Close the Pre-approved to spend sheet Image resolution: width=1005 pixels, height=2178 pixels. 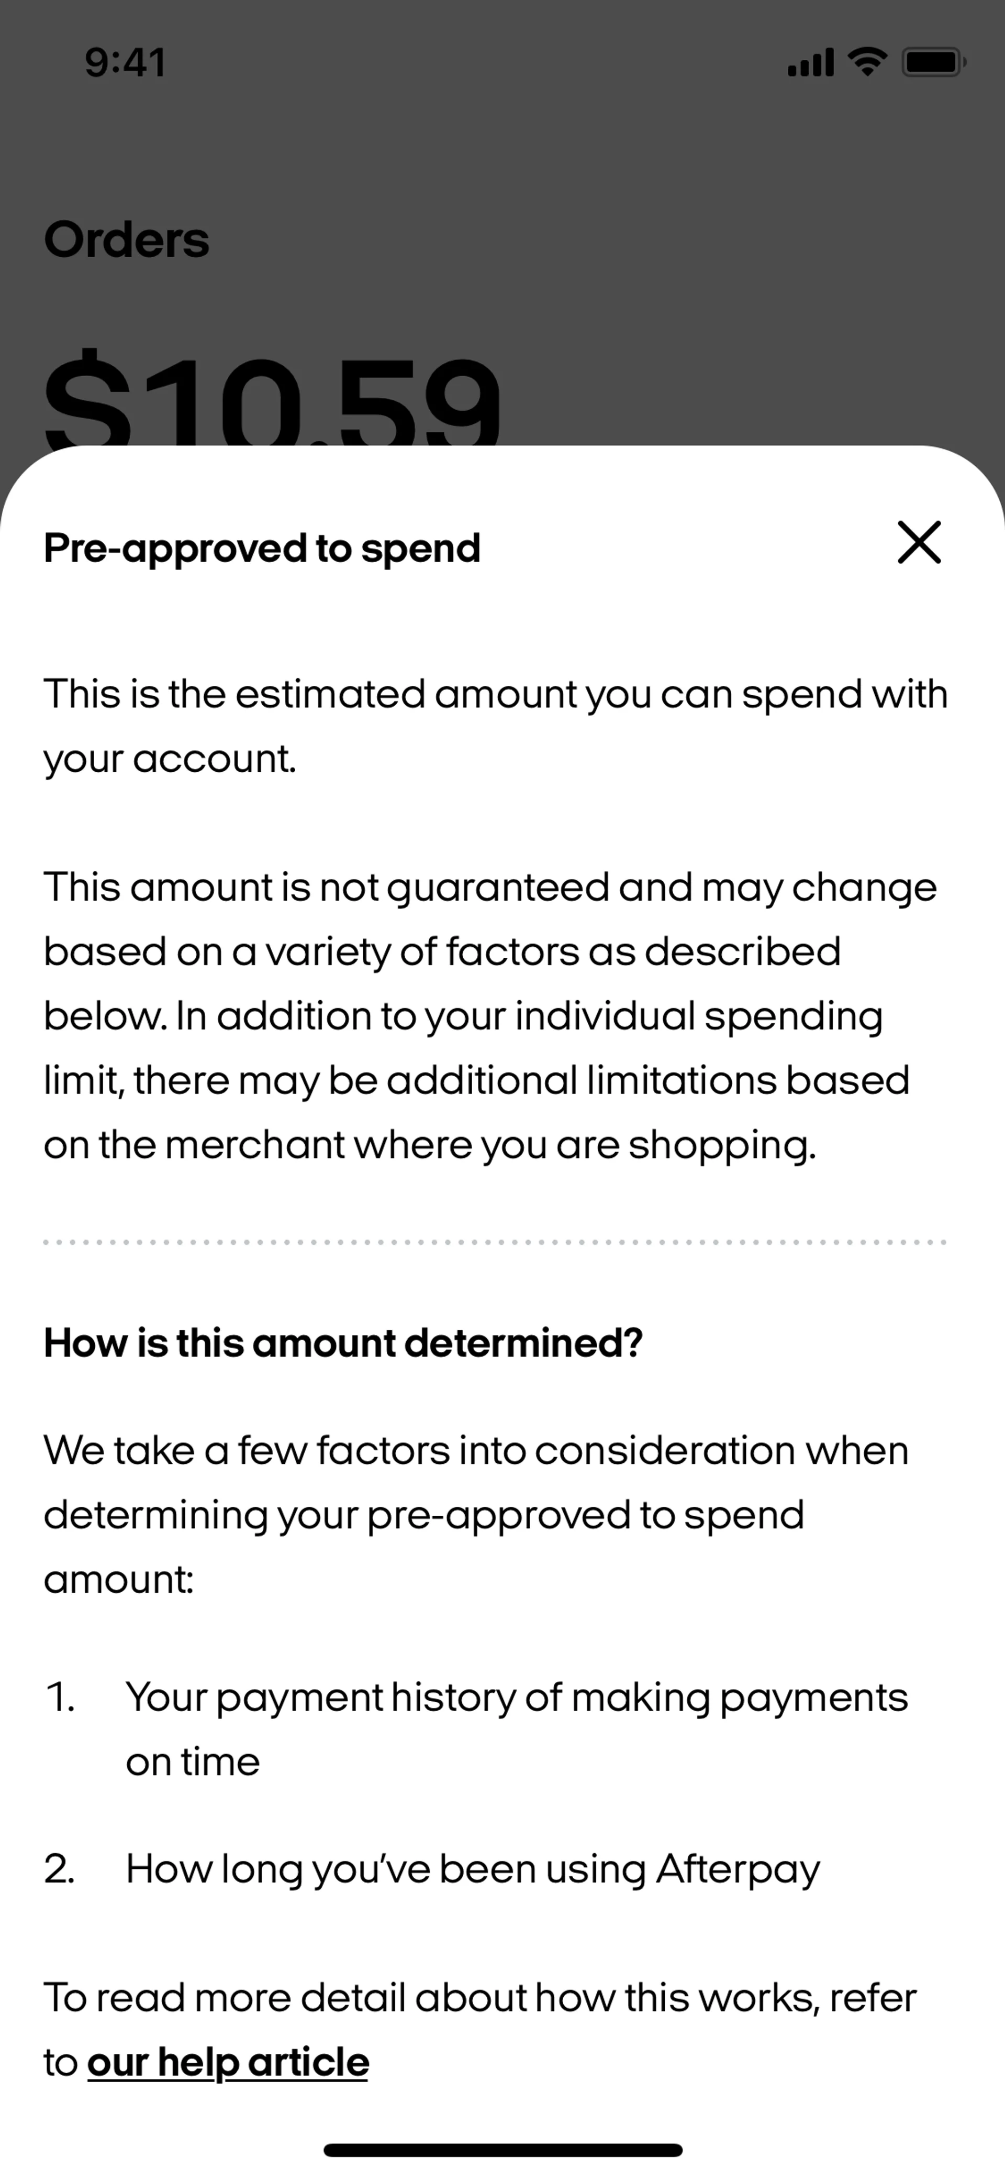(x=919, y=542)
